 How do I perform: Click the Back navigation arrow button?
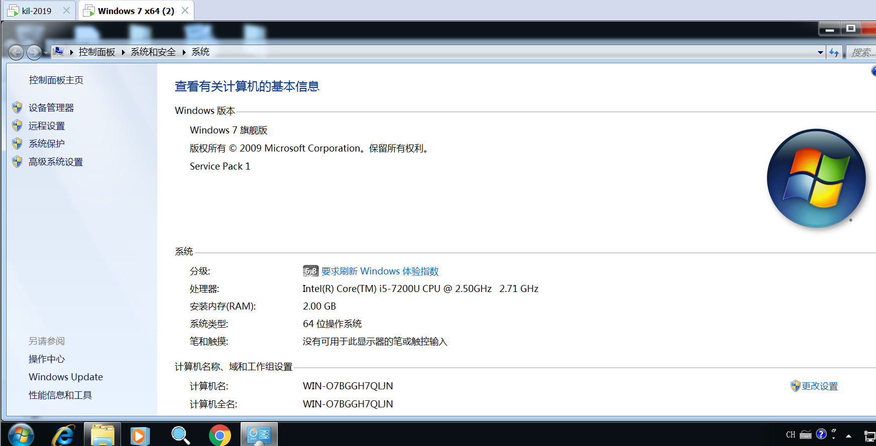[16, 52]
